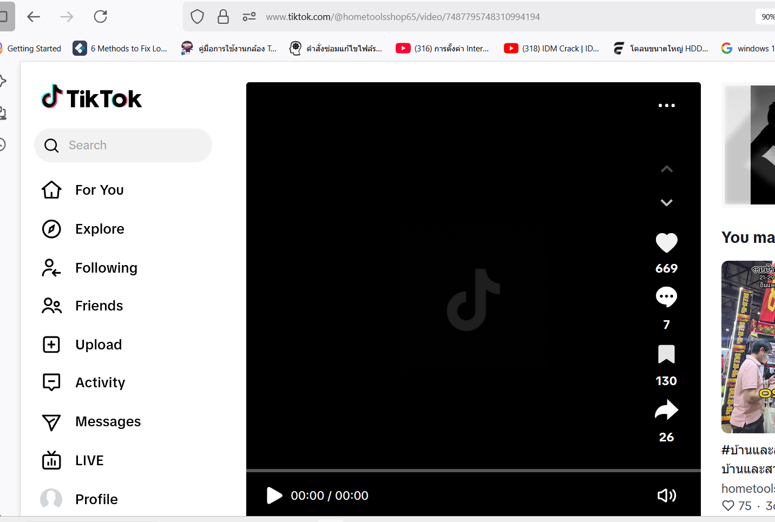
Task: Open '6 Methods to Fix Lo...' bookmark
Action: click(120, 48)
